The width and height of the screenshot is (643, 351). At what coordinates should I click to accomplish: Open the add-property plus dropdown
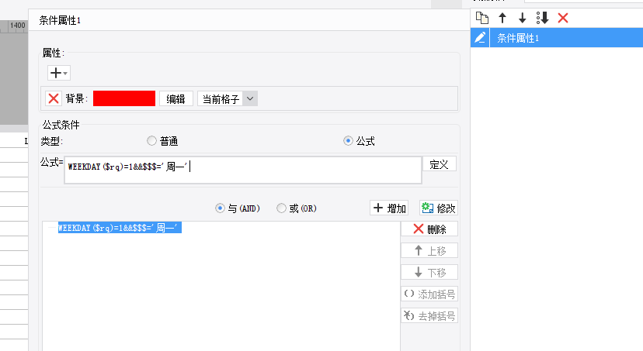point(59,73)
